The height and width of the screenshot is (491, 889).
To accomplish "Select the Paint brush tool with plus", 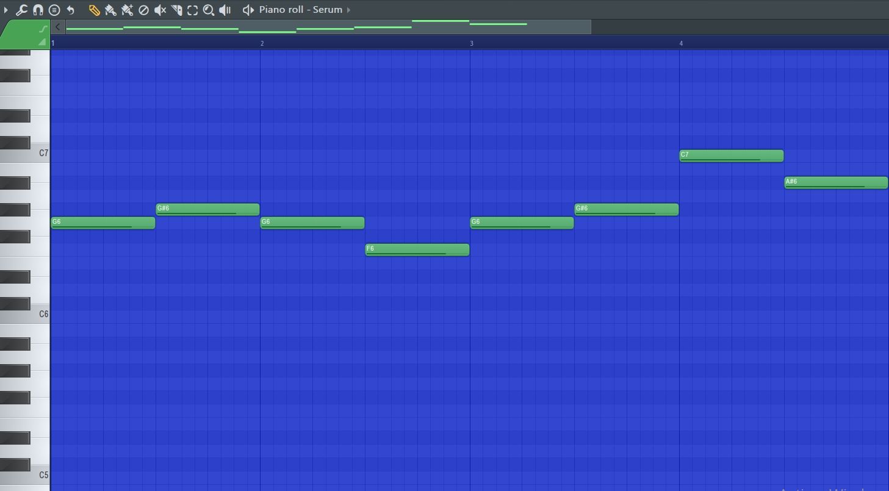I will tap(127, 10).
